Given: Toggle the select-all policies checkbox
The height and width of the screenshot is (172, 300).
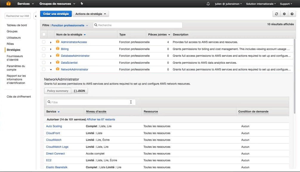Looking at the screenshot, I should (x=44, y=34).
